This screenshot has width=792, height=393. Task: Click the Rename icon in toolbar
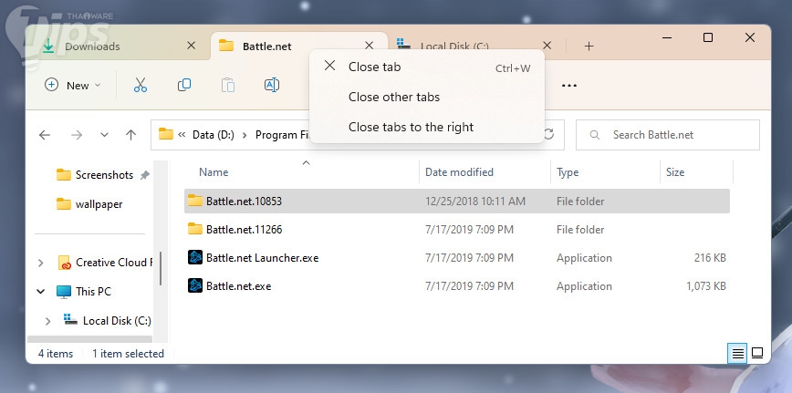pyautogui.click(x=271, y=85)
